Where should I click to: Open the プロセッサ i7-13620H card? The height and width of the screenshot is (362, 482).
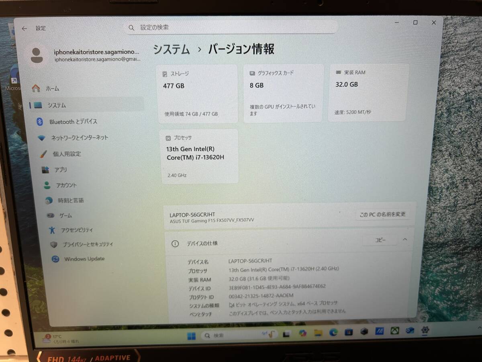[200, 156]
